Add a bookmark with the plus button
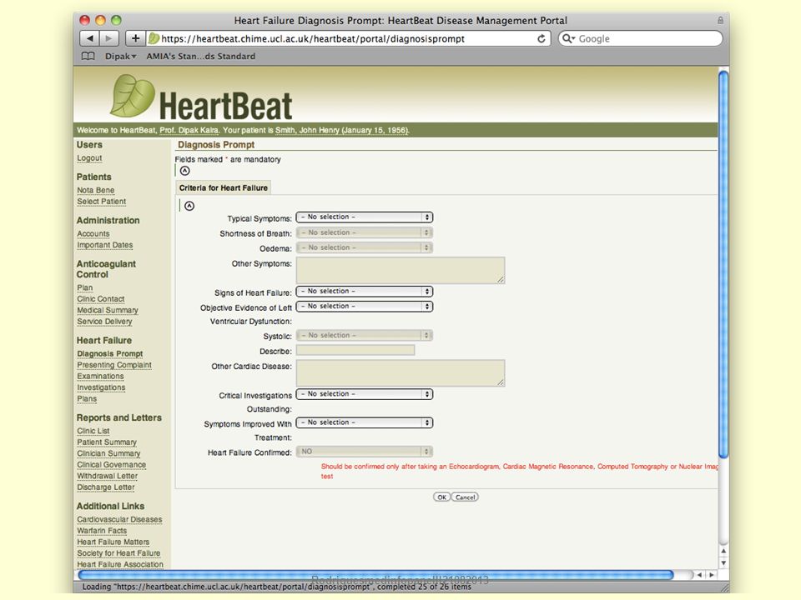The width and height of the screenshot is (801, 600). (x=135, y=38)
